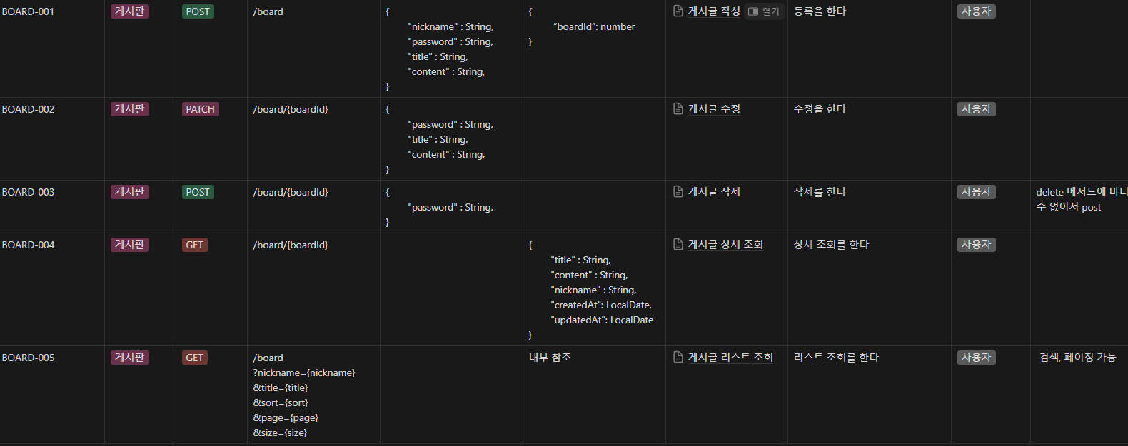Click the page icon beside 게시글 수정
The image size is (1128, 446).
tap(678, 109)
